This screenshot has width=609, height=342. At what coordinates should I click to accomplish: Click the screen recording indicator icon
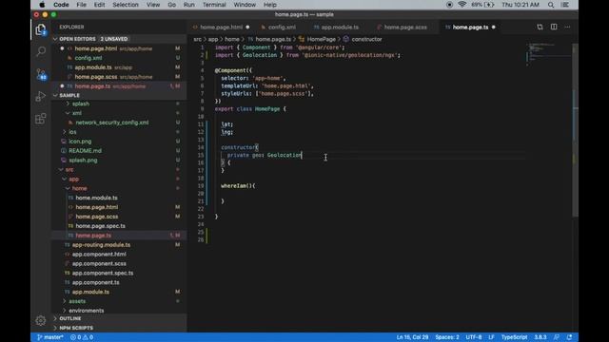[x=449, y=5]
